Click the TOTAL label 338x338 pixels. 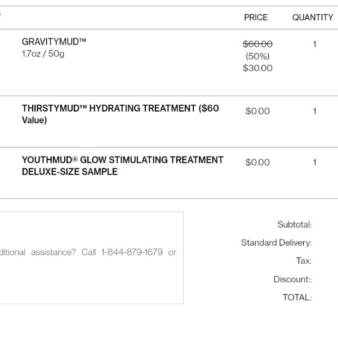click(297, 297)
